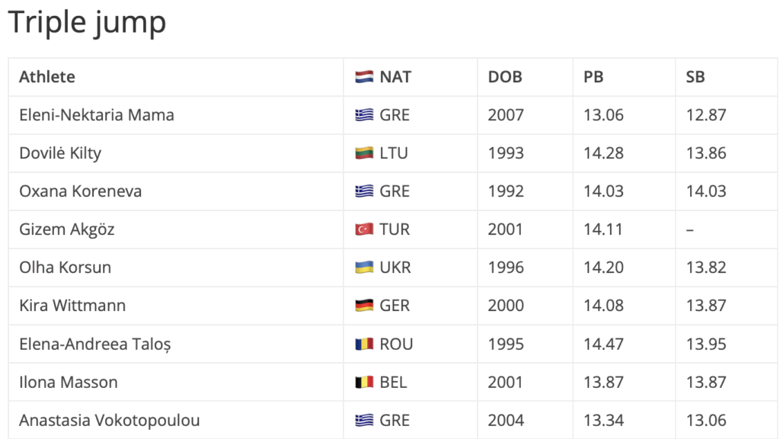780x439 pixels.
Task: Click the Triple jump heading
Action: click(x=87, y=23)
